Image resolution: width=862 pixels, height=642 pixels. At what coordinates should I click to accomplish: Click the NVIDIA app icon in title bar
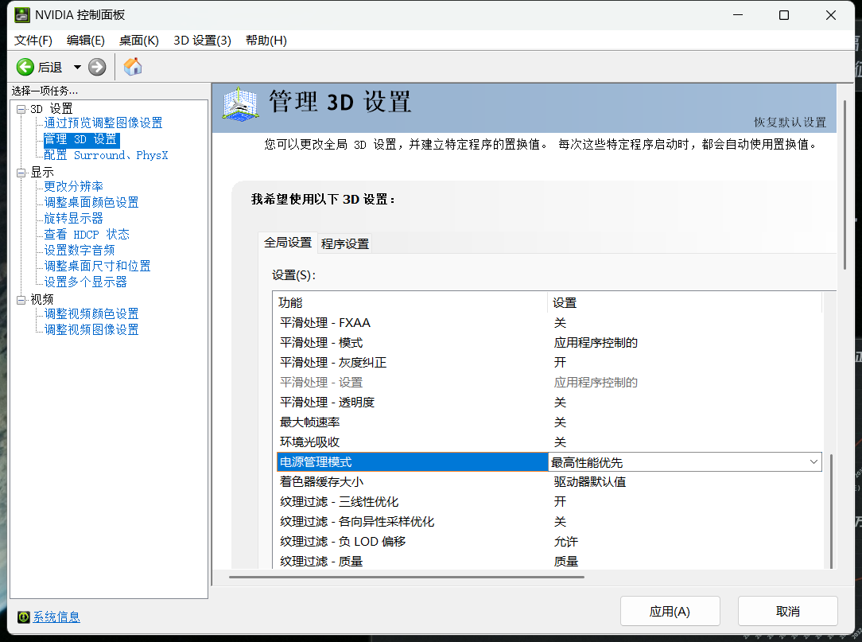pyautogui.click(x=22, y=15)
